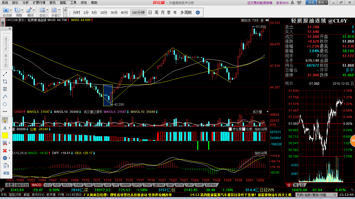Switch chart to 分时 period
Image resolution: width=355 pixels, height=199 pixels.
coord(76,12)
